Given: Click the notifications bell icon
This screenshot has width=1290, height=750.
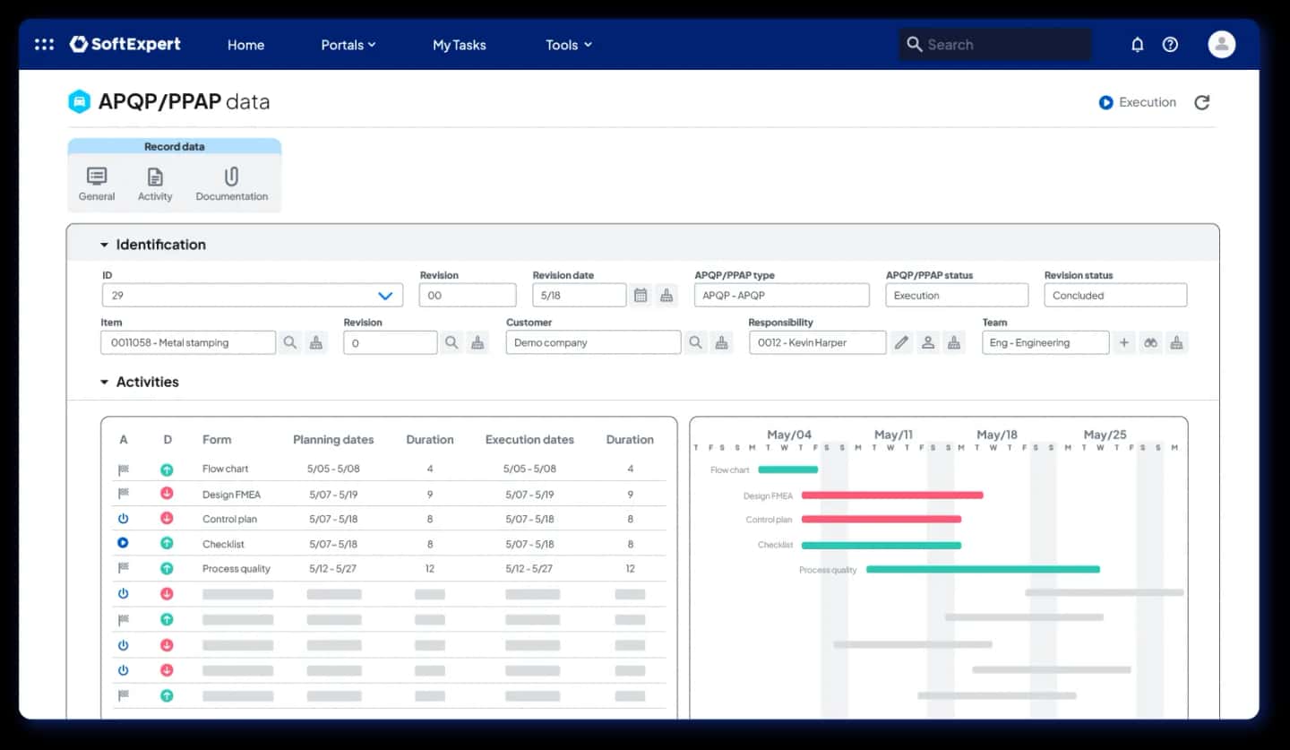Looking at the screenshot, I should pyautogui.click(x=1138, y=44).
